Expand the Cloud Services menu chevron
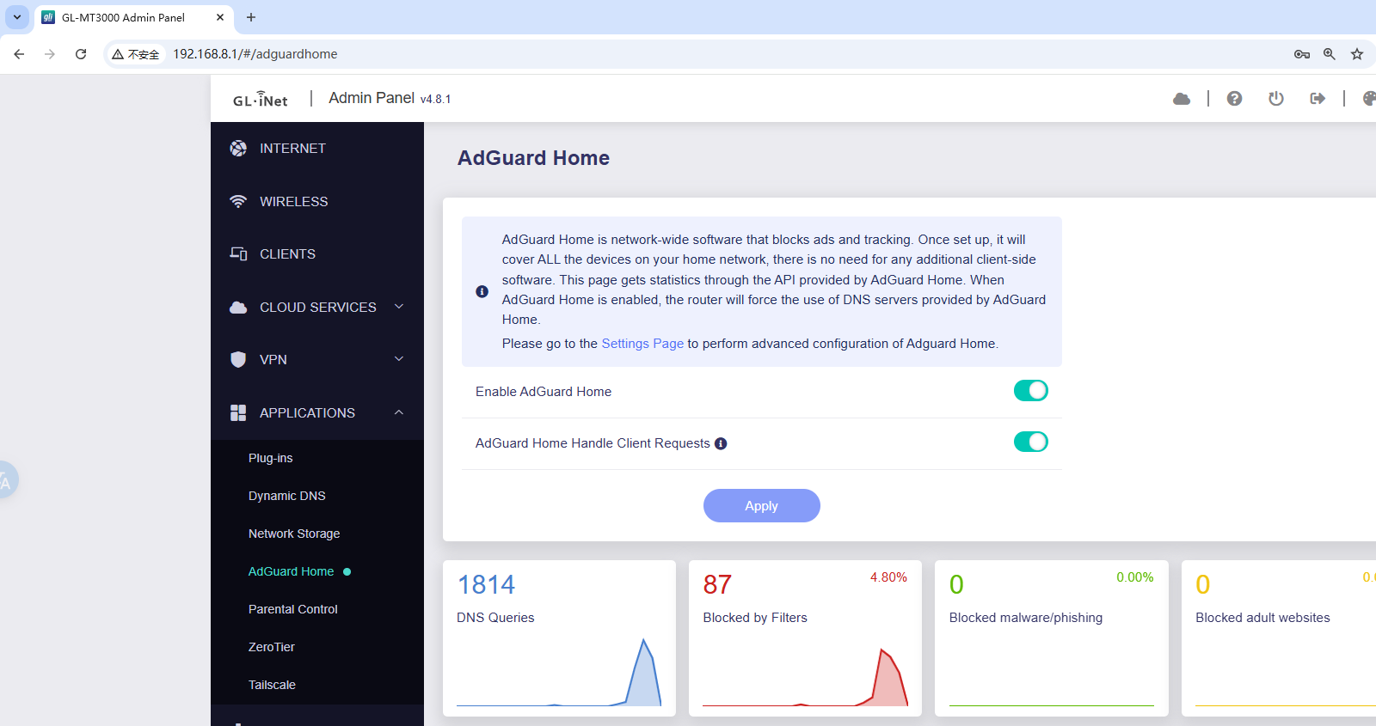 tap(399, 307)
